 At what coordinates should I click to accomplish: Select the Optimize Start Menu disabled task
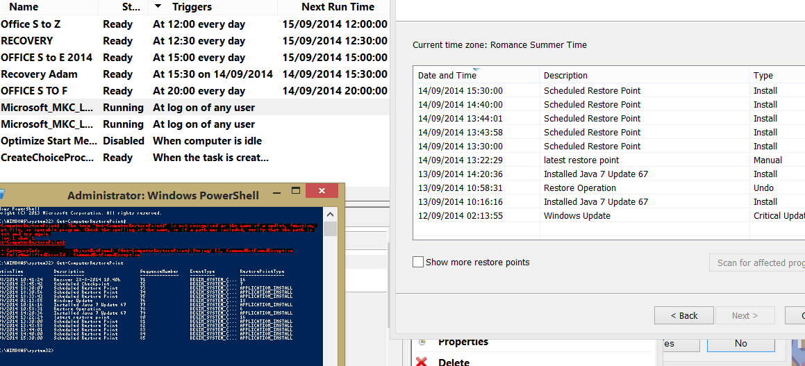coord(49,141)
